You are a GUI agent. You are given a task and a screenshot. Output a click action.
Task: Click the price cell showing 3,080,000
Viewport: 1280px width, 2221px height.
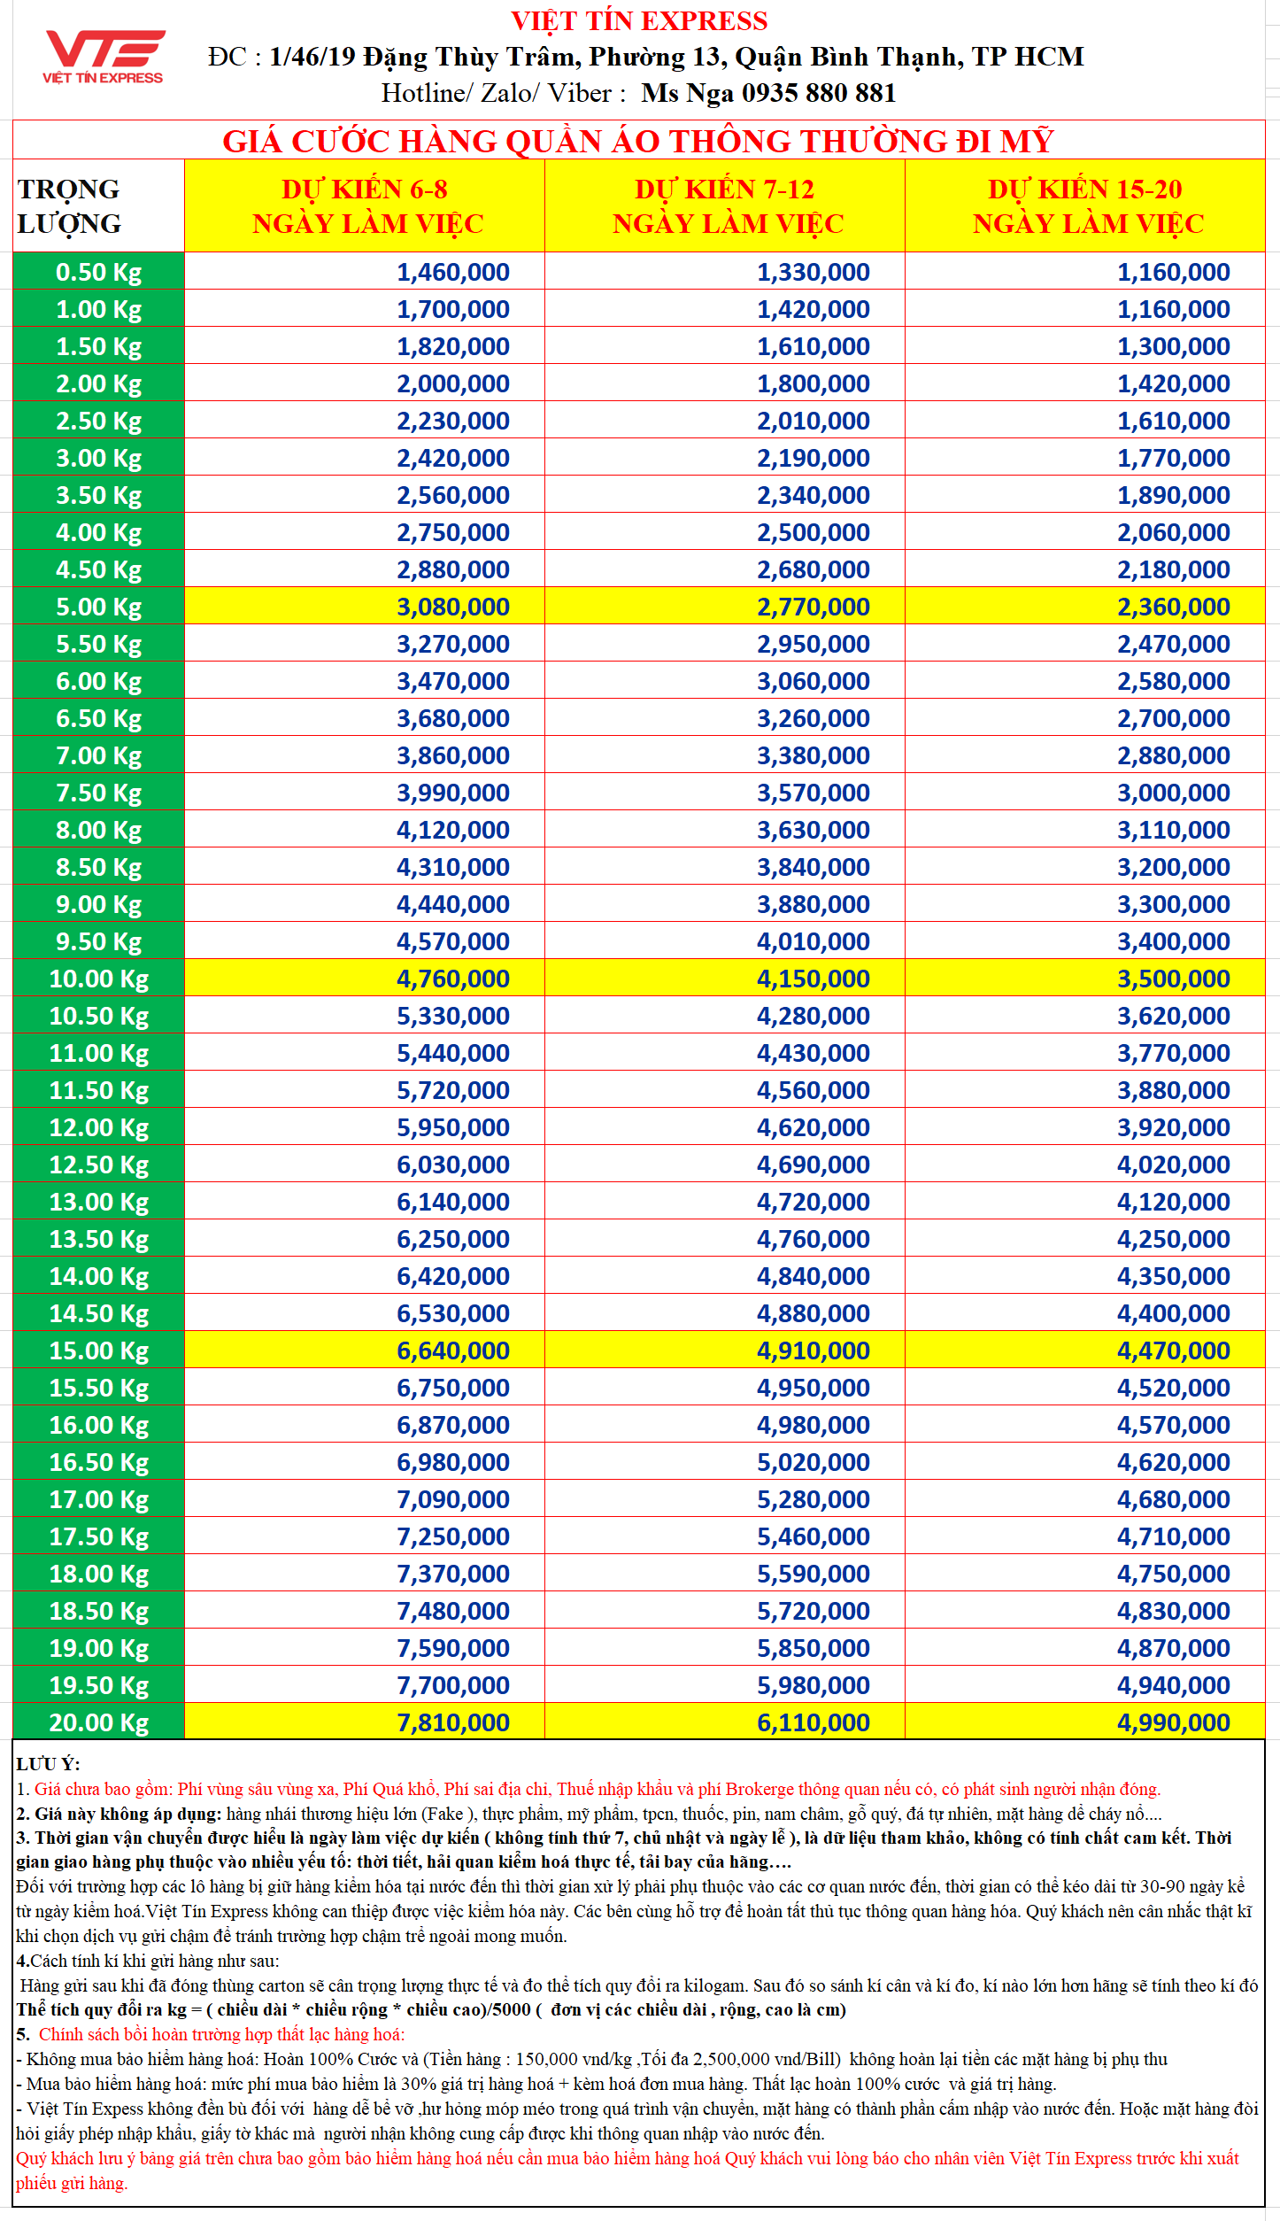(452, 607)
